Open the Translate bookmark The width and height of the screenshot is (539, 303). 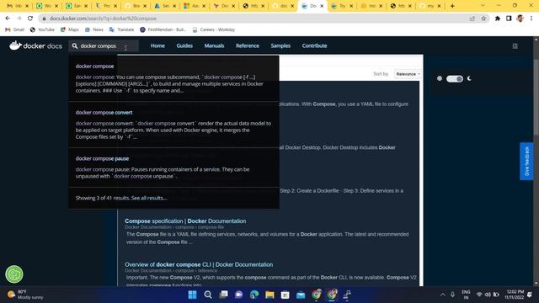121,29
